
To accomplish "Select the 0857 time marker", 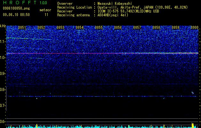I will click(x=137, y=28).
